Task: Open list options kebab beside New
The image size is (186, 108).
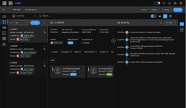Action: pyautogui.click(x=44, y=23)
